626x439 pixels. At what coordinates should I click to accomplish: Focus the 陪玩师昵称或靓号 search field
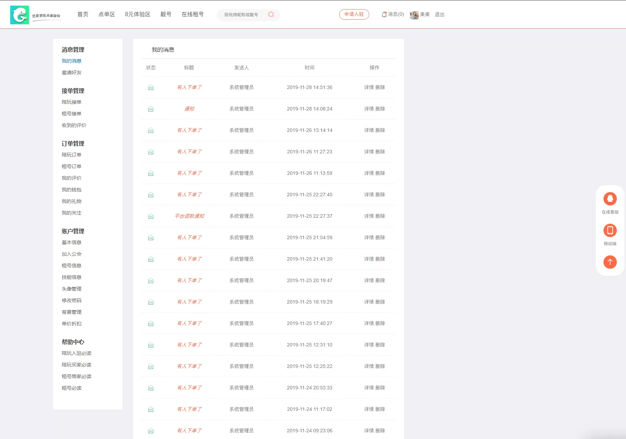tap(243, 15)
